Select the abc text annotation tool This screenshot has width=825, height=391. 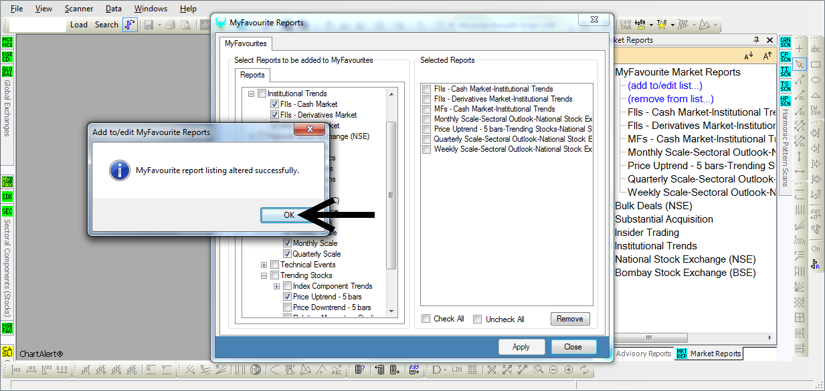816,49
